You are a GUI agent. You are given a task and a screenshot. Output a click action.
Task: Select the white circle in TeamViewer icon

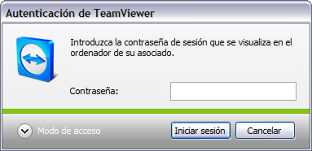coord(33,59)
